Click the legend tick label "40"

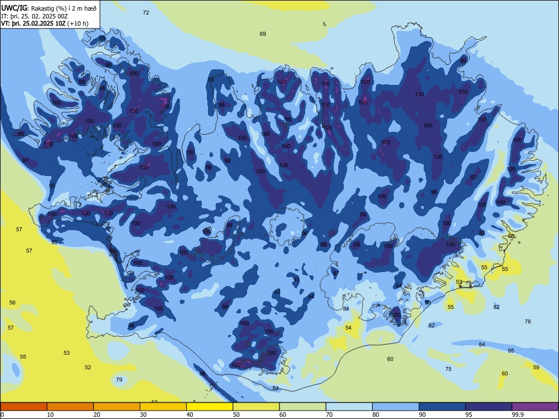coord(190,415)
